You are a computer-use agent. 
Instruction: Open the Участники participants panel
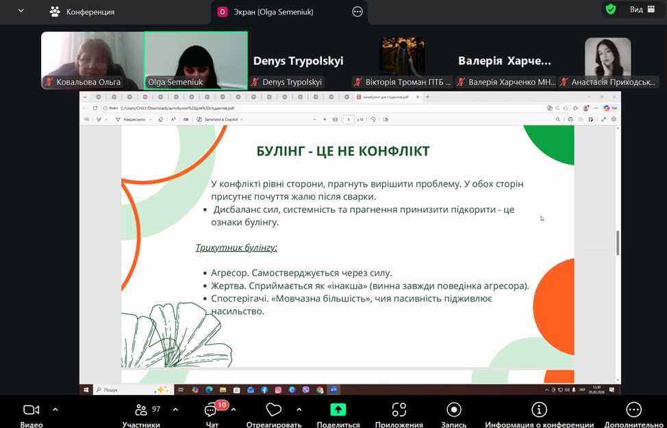click(x=141, y=411)
